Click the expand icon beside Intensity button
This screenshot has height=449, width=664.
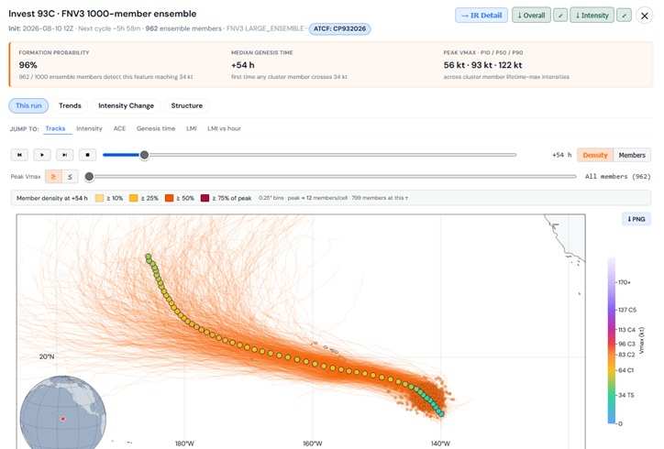624,16
